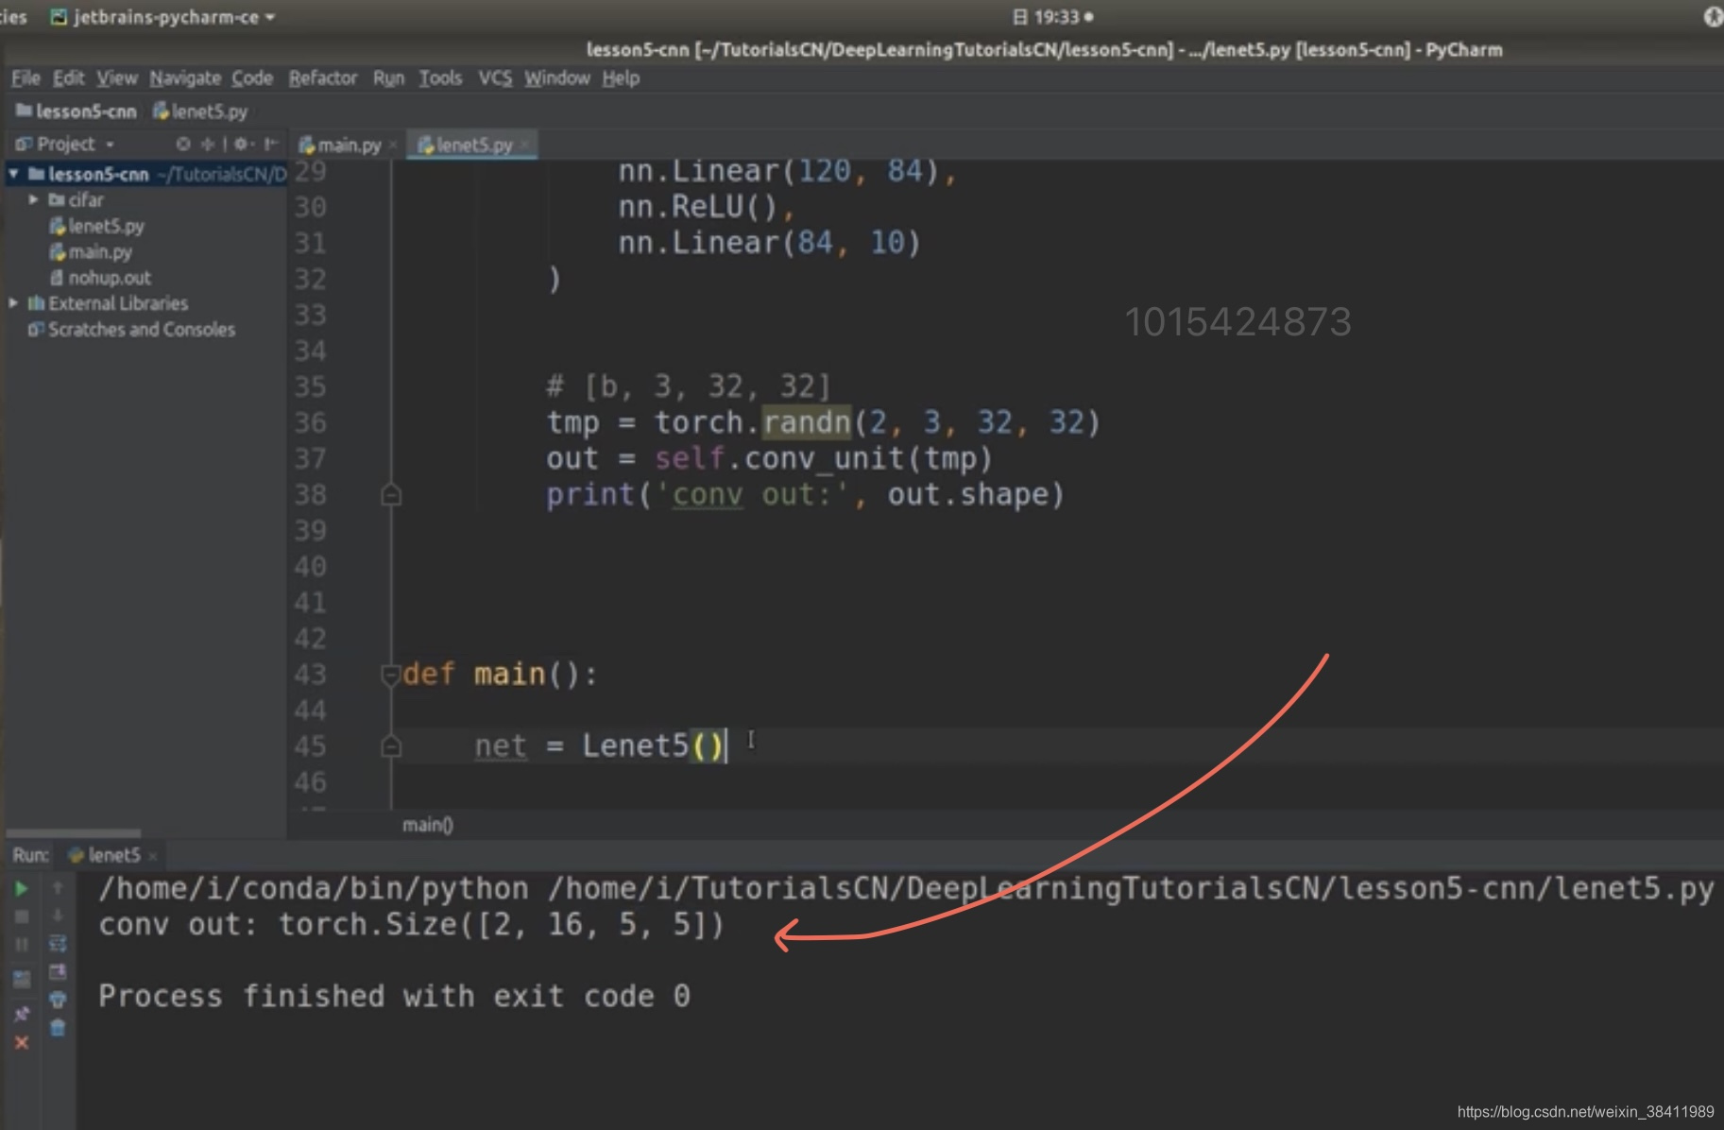Collapse def main() with the fold marker
The image size is (1724, 1130).
[390, 675]
